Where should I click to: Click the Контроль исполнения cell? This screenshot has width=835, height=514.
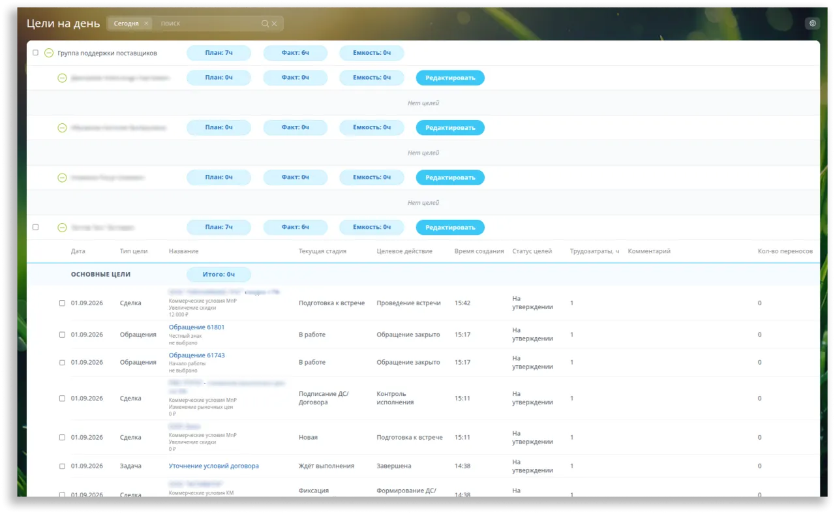click(395, 399)
